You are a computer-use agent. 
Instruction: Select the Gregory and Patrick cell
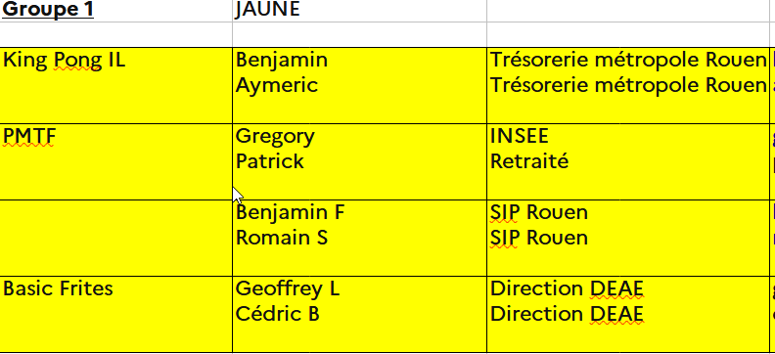tap(359, 161)
